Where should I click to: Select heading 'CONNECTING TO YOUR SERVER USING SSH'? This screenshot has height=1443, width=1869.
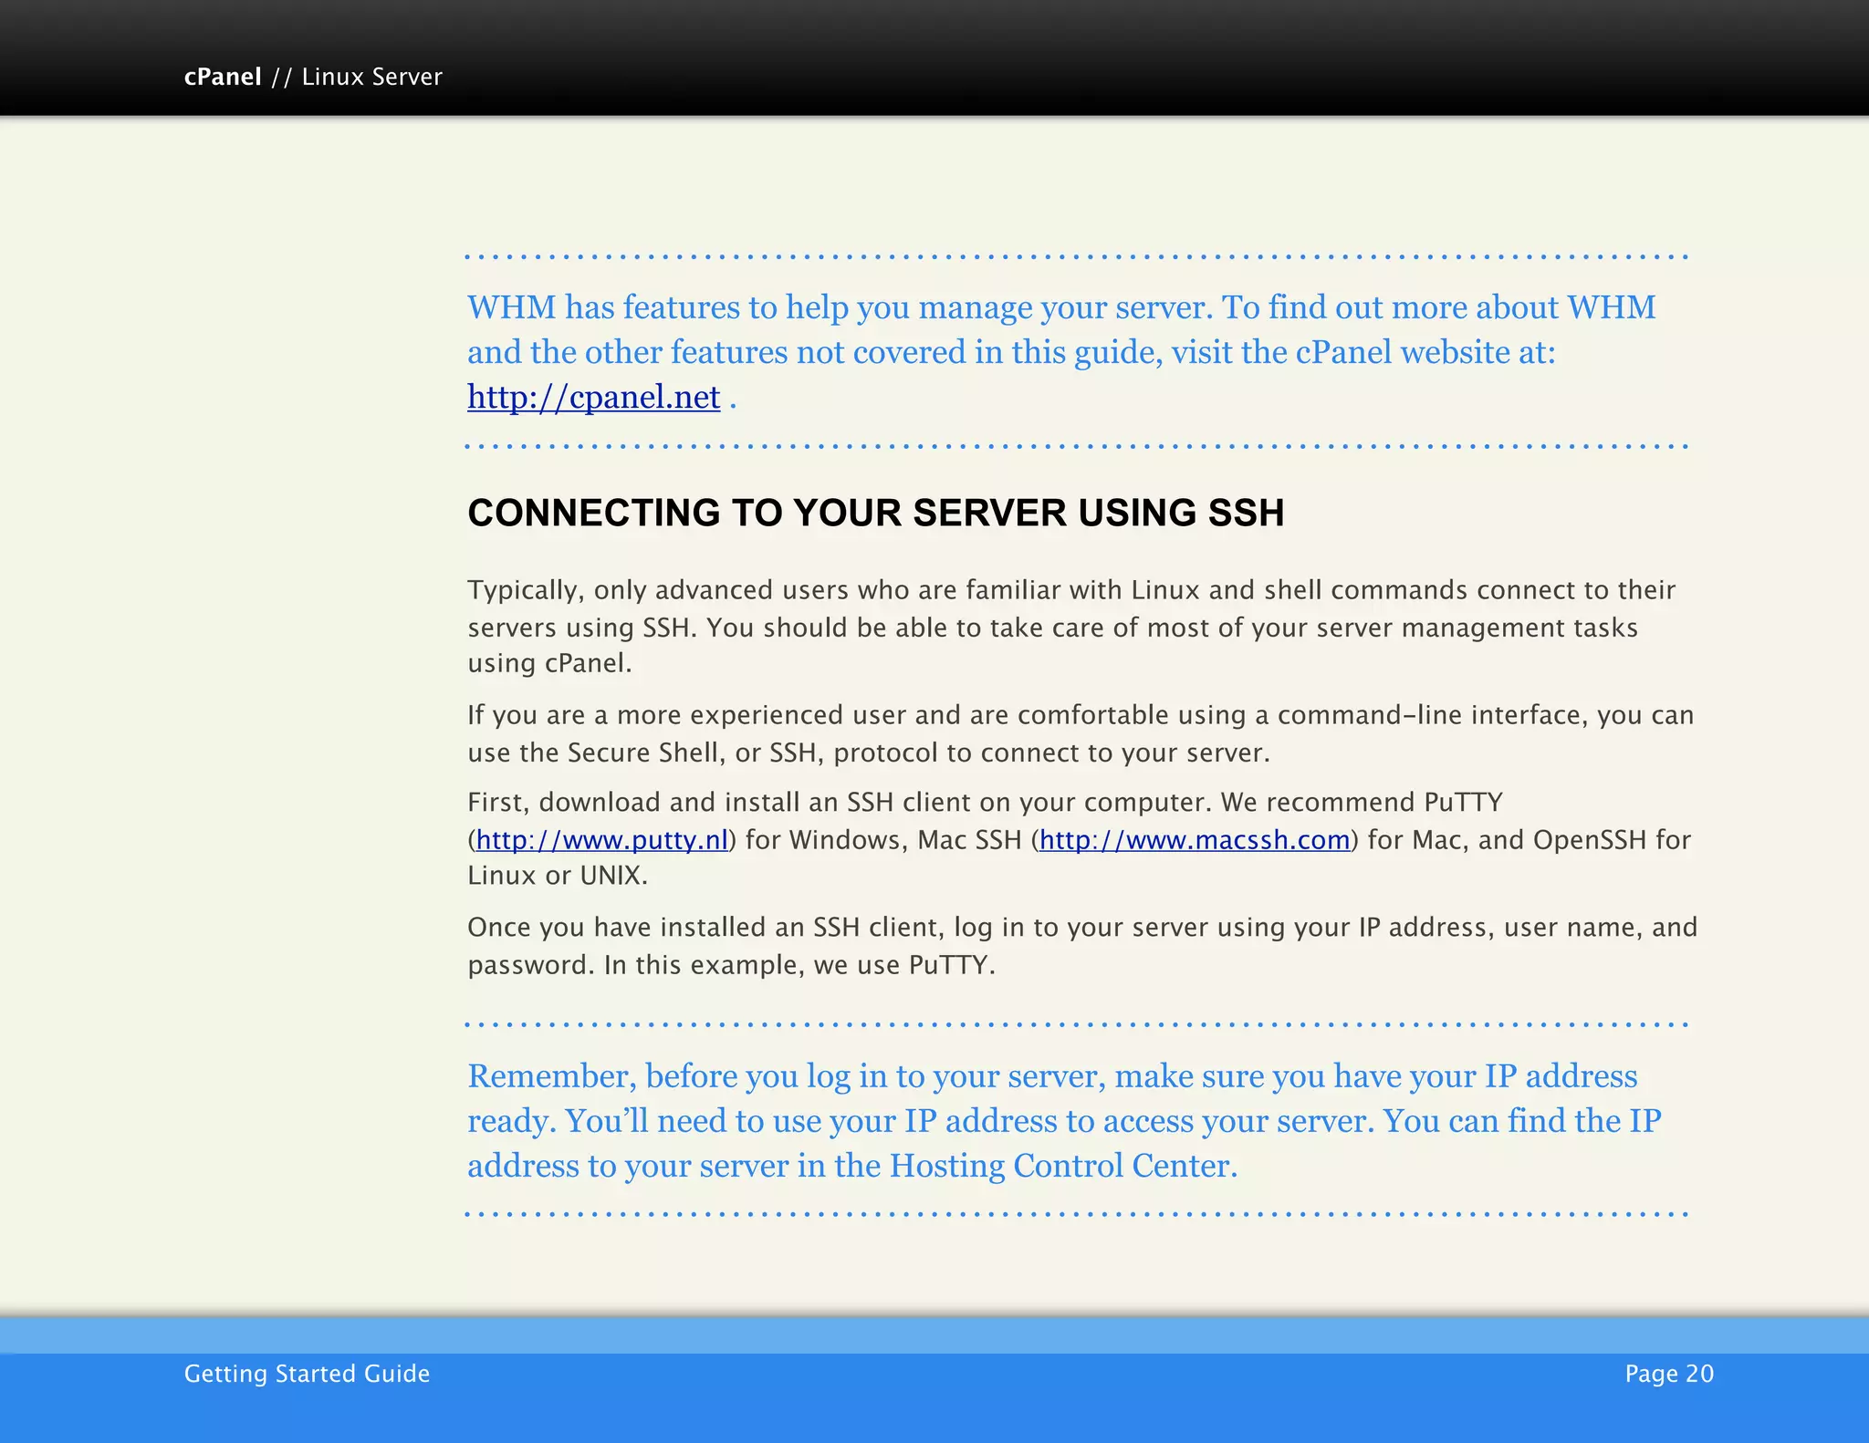pos(876,513)
